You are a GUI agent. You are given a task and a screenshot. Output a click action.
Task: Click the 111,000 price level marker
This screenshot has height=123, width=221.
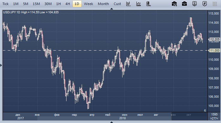coord(214,50)
